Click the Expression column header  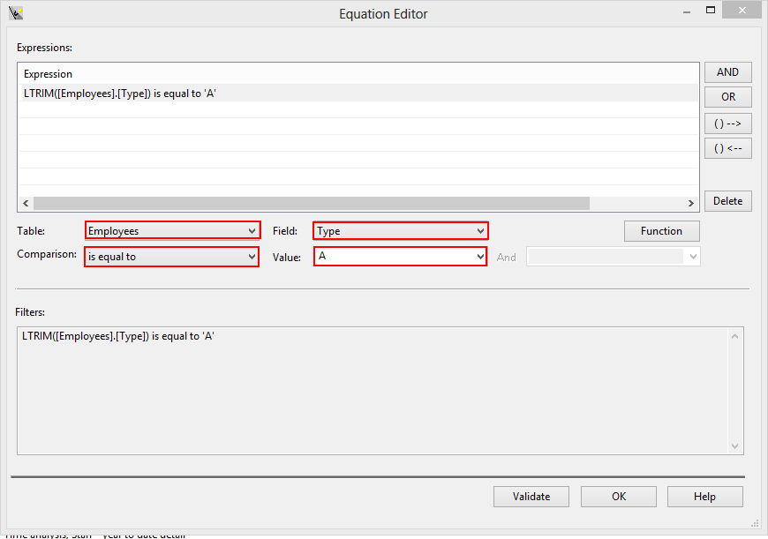tap(49, 74)
